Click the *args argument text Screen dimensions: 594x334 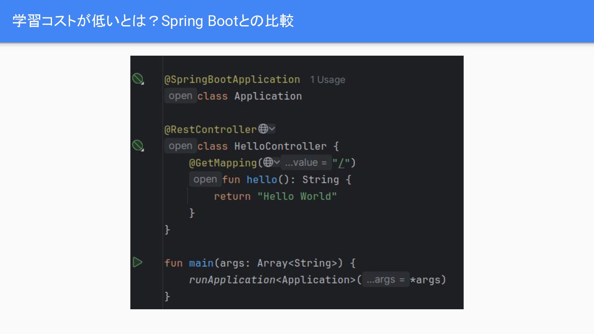[x=424, y=280]
